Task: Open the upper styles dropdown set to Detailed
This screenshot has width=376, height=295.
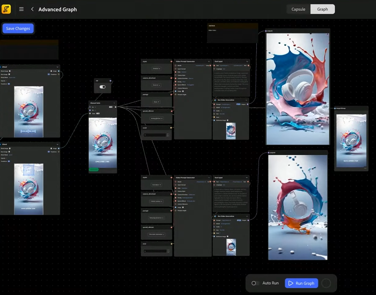Action: [156, 69]
